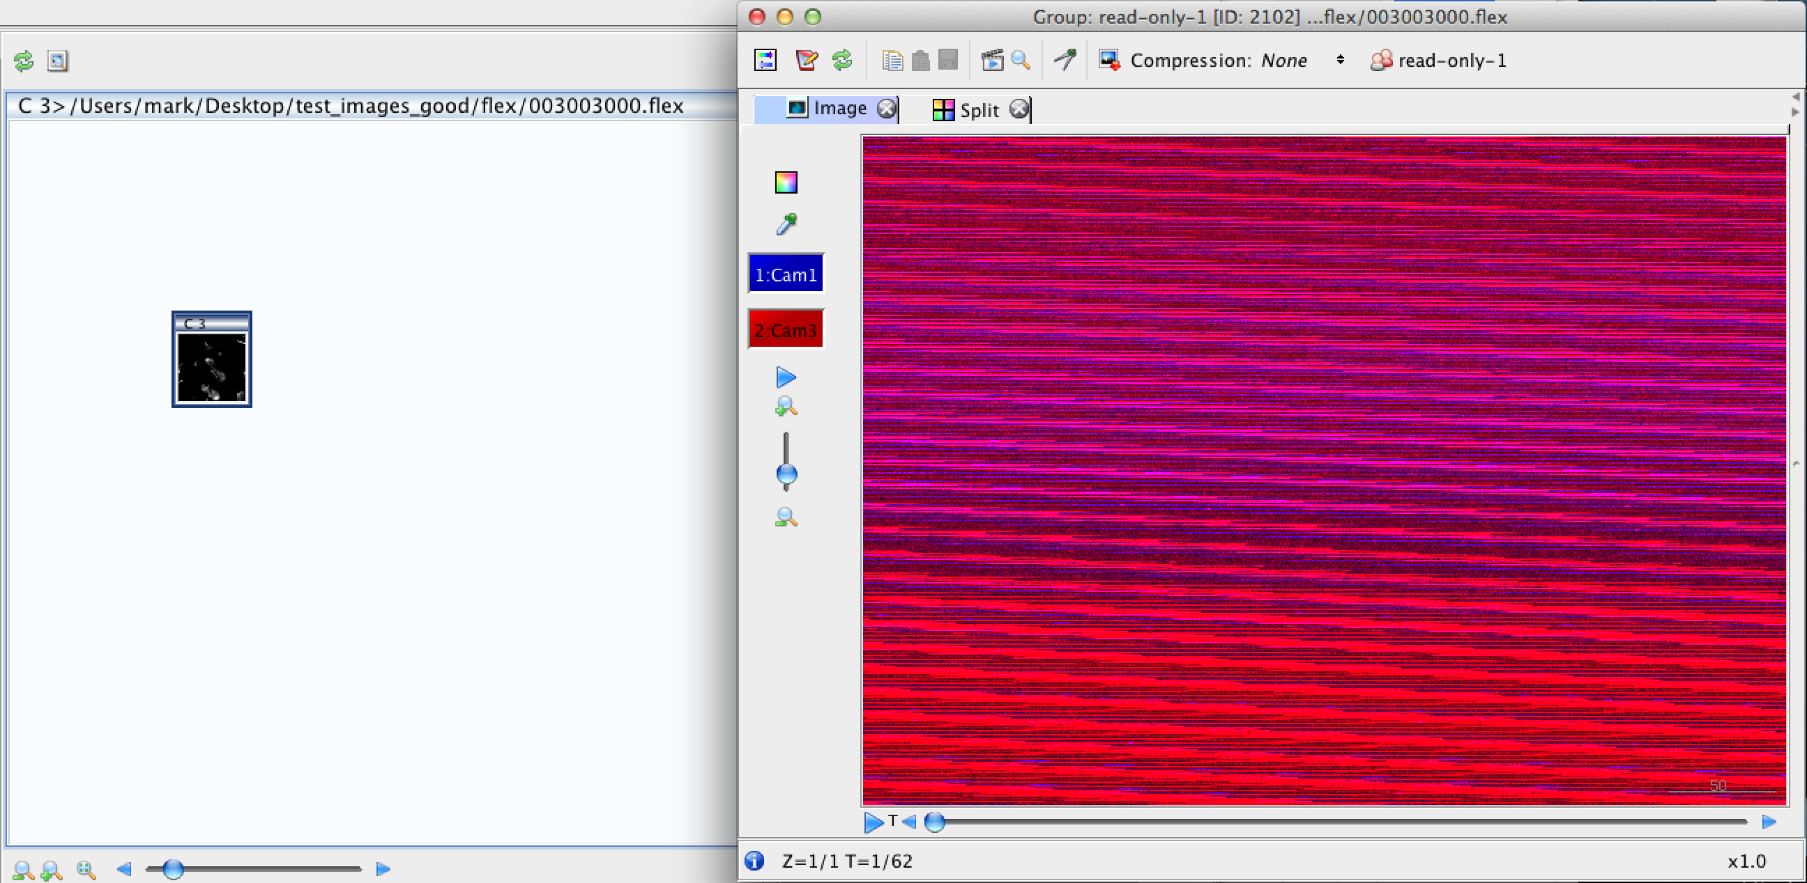Click the magnifying glass lens icon
1807x883 pixels.
(x=1021, y=61)
